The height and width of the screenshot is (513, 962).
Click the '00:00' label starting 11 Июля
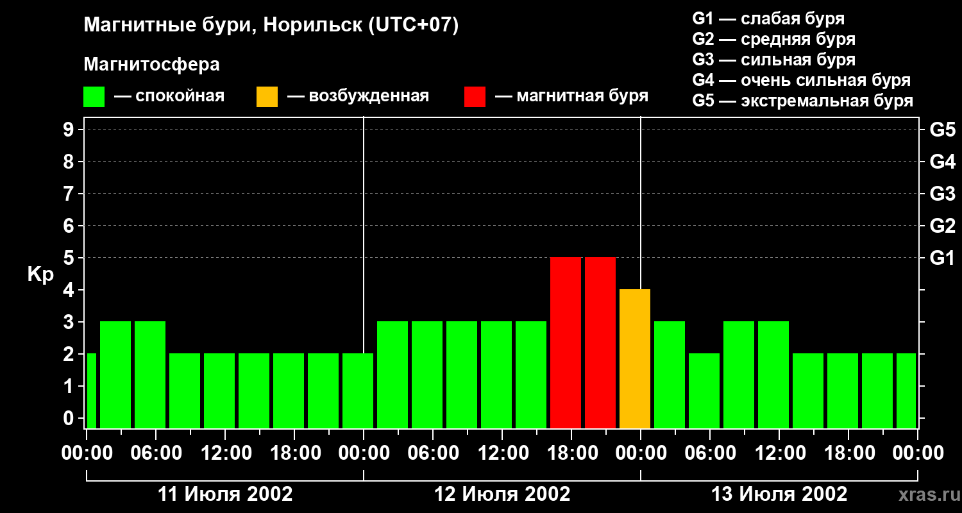pos(87,453)
